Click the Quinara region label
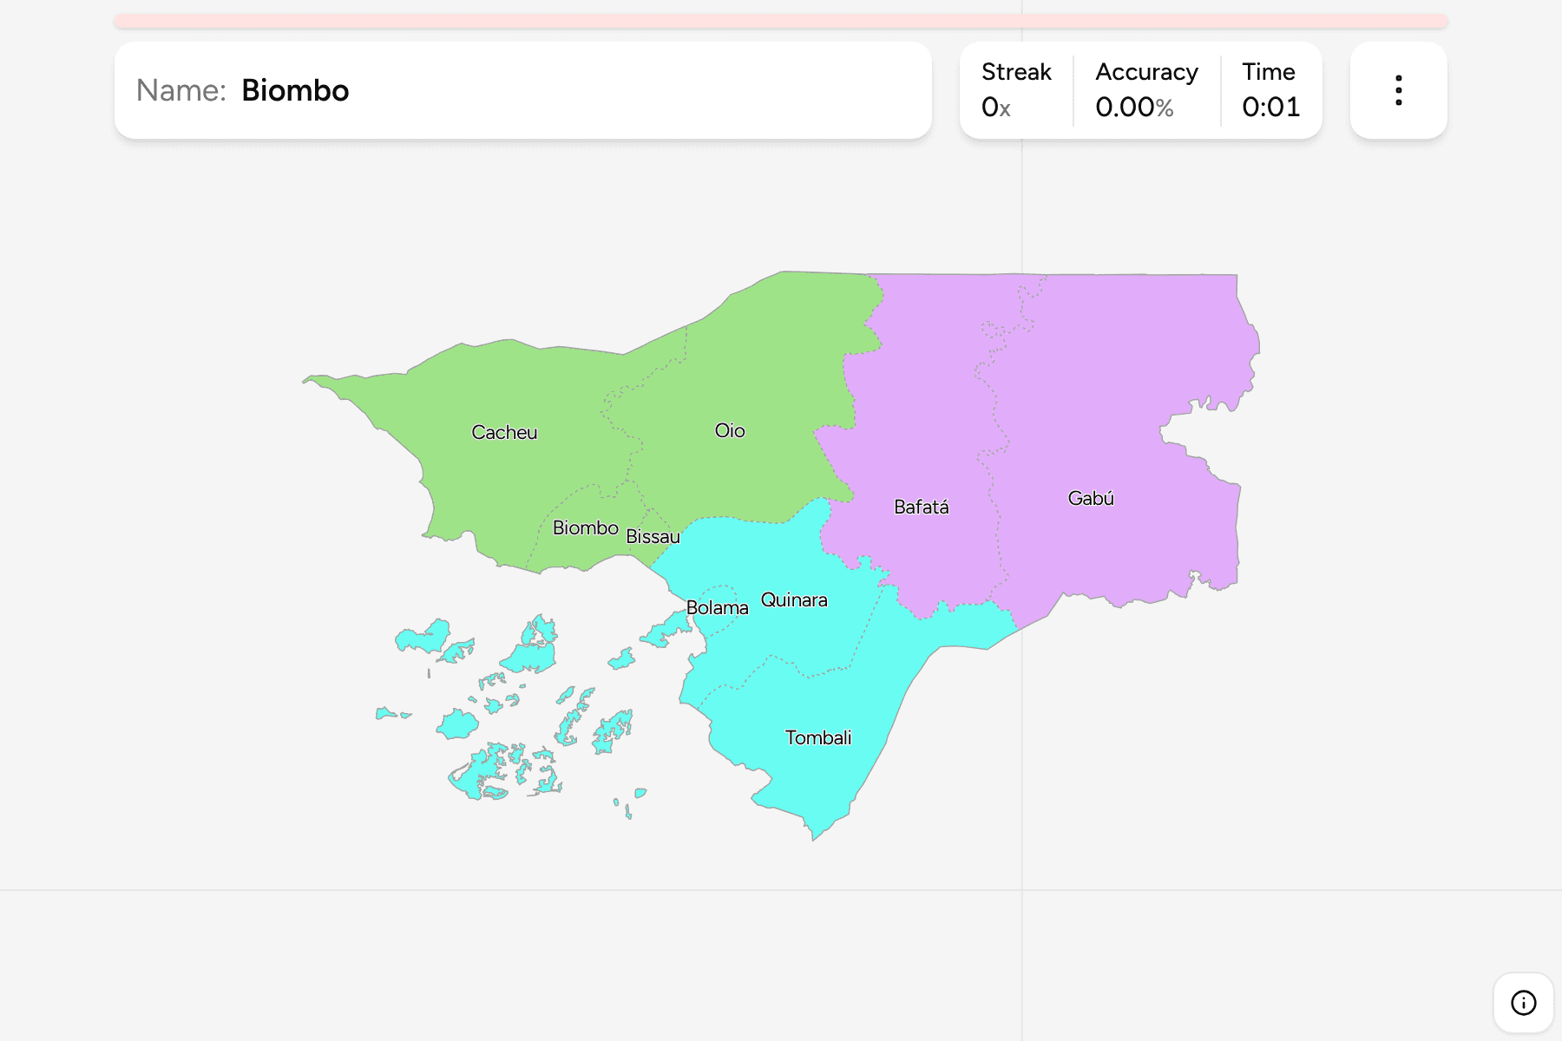Screen dimensions: 1562x1041 click(794, 599)
